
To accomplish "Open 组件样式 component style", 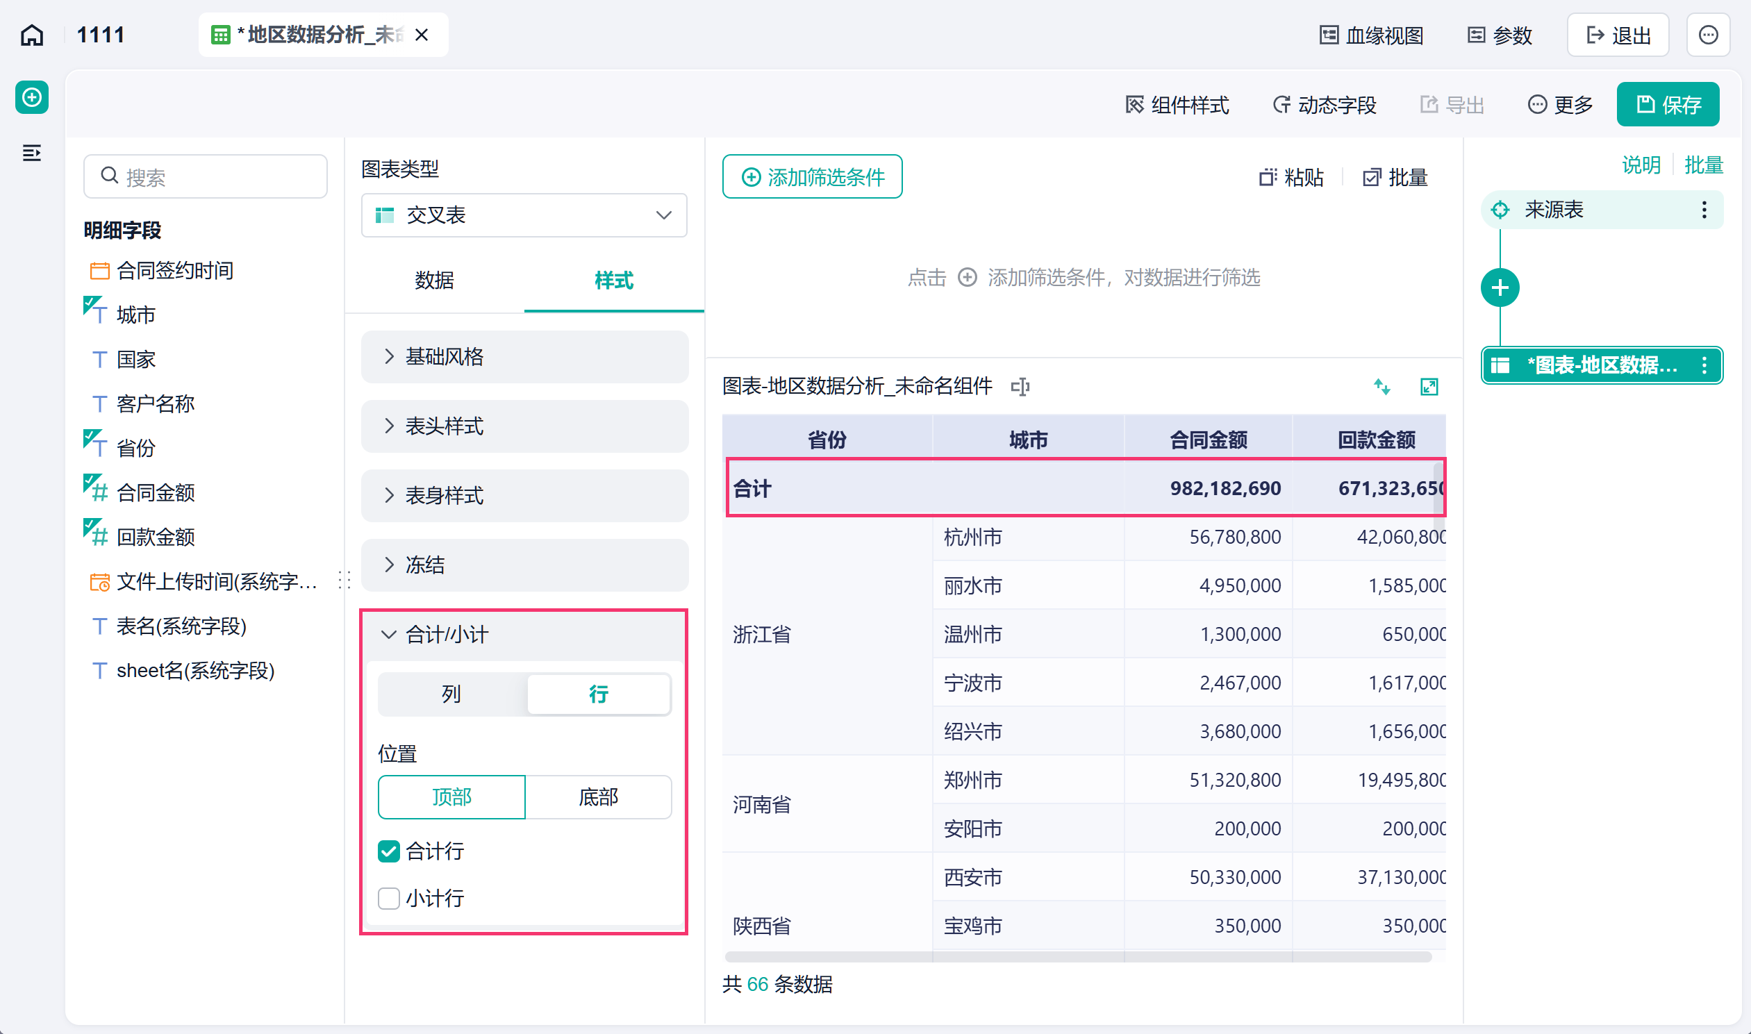I will (1177, 106).
